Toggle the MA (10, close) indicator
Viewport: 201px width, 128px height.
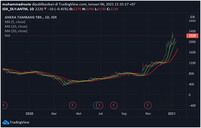[16, 26]
